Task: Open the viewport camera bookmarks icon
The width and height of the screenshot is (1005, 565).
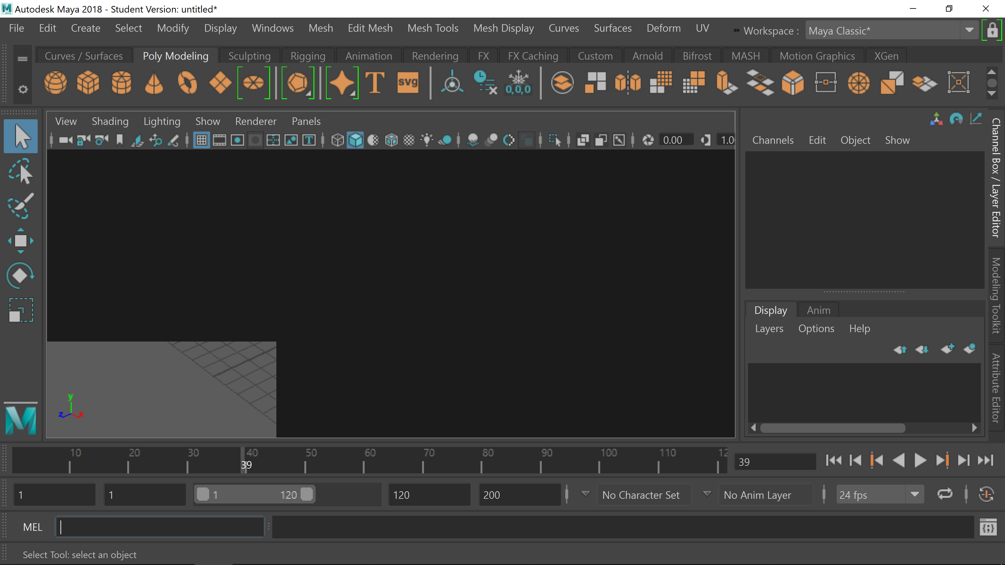Action: (119, 140)
